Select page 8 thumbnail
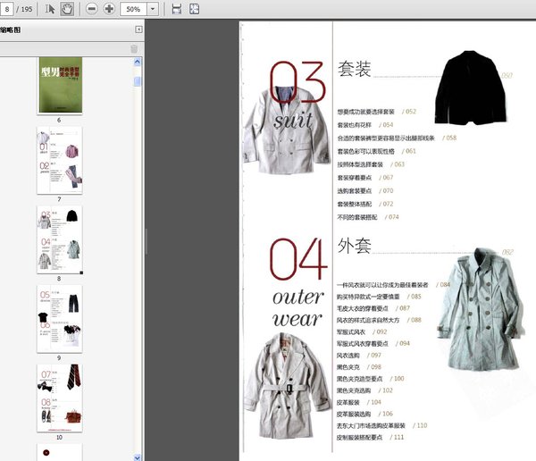 pyautogui.click(x=60, y=239)
